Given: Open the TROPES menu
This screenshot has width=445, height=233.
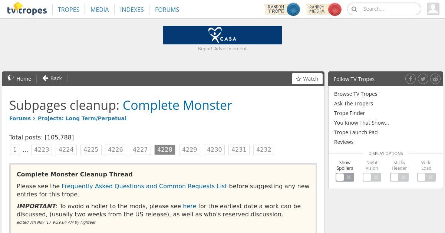Looking at the screenshot, I should tap(69, 10).
